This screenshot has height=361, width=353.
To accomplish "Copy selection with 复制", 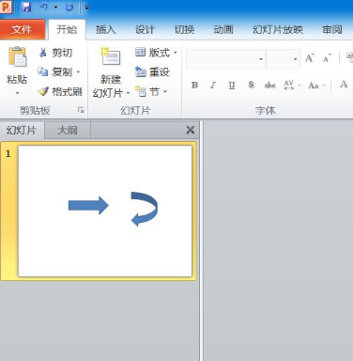I will 54,72.
